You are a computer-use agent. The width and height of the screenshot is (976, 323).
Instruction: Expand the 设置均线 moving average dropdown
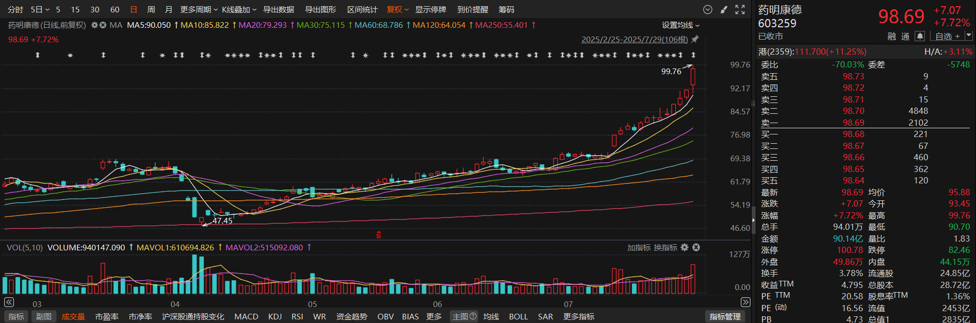pos(680,25)
